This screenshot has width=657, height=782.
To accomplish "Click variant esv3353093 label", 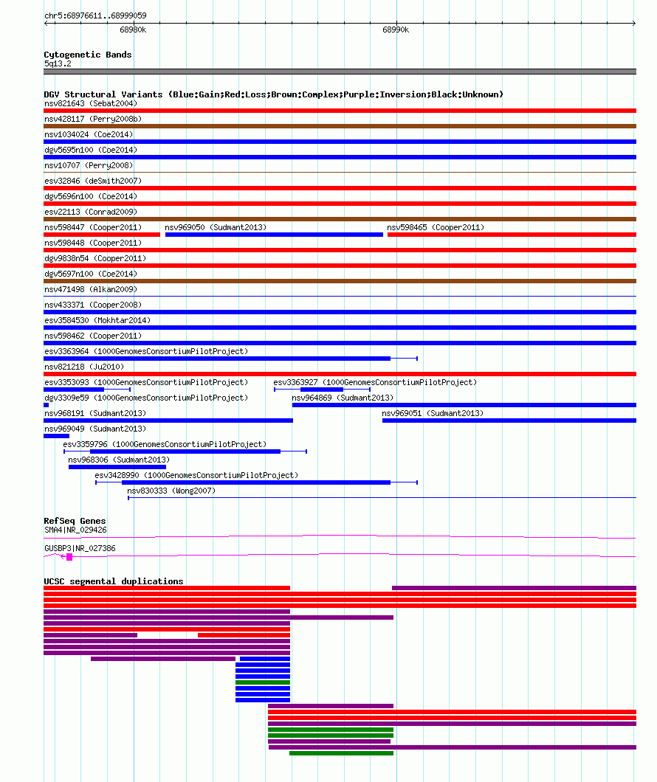I will (146, 383).
